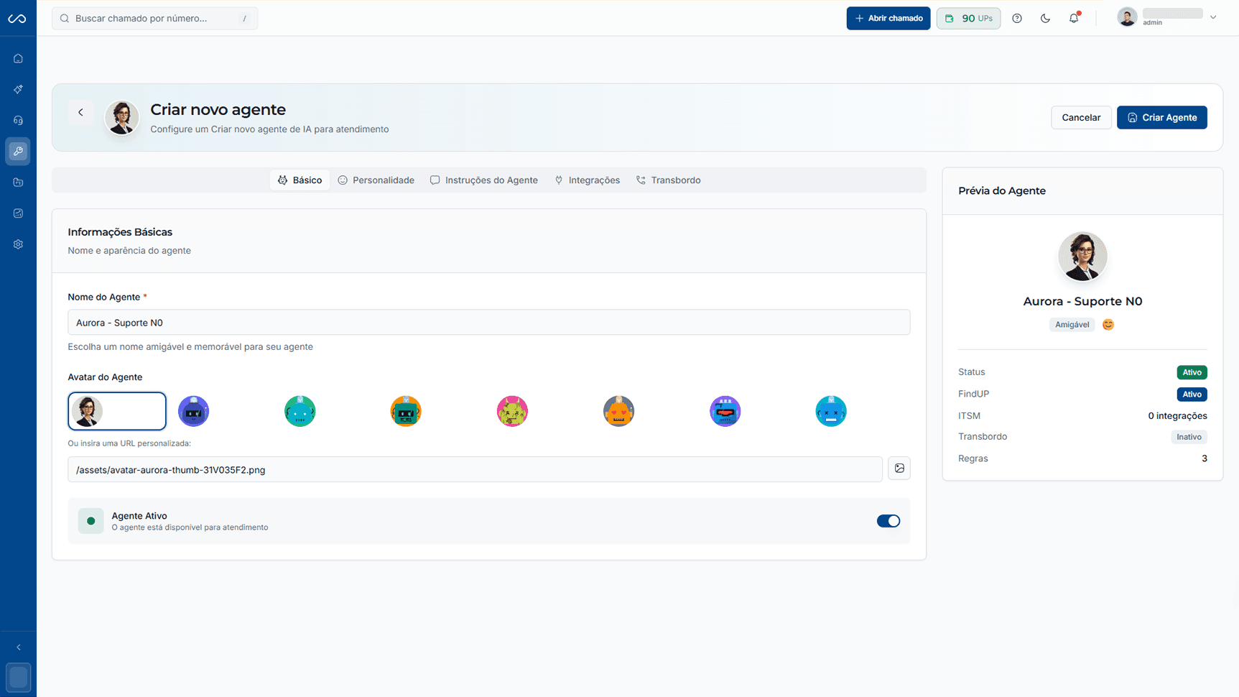This screenshot has width=1239, height=697.
Task: Click the help question mark icon
Action: (1017, 19)
